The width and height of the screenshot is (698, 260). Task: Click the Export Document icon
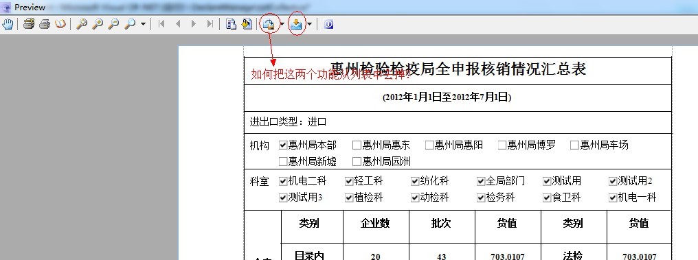pyautogui.click(x=269, y=25)
